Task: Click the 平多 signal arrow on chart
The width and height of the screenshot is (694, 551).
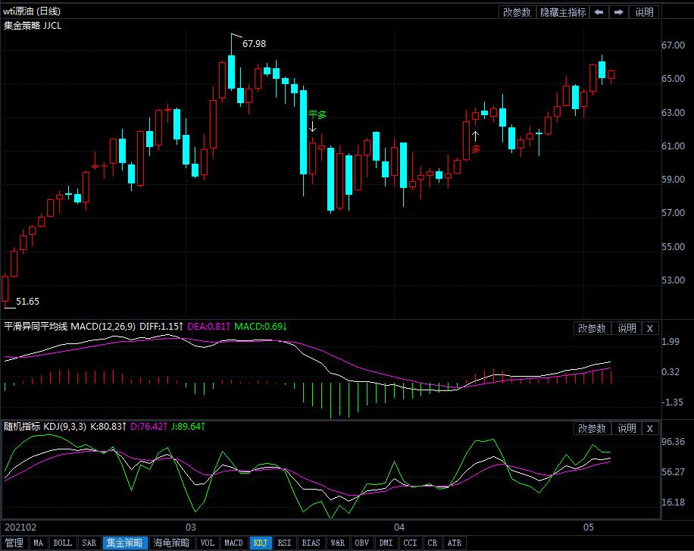Action: coord(312,127)
